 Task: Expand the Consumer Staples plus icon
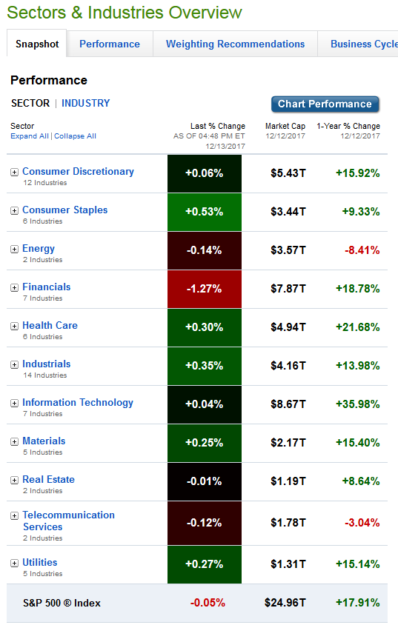[x=14, y=211]
